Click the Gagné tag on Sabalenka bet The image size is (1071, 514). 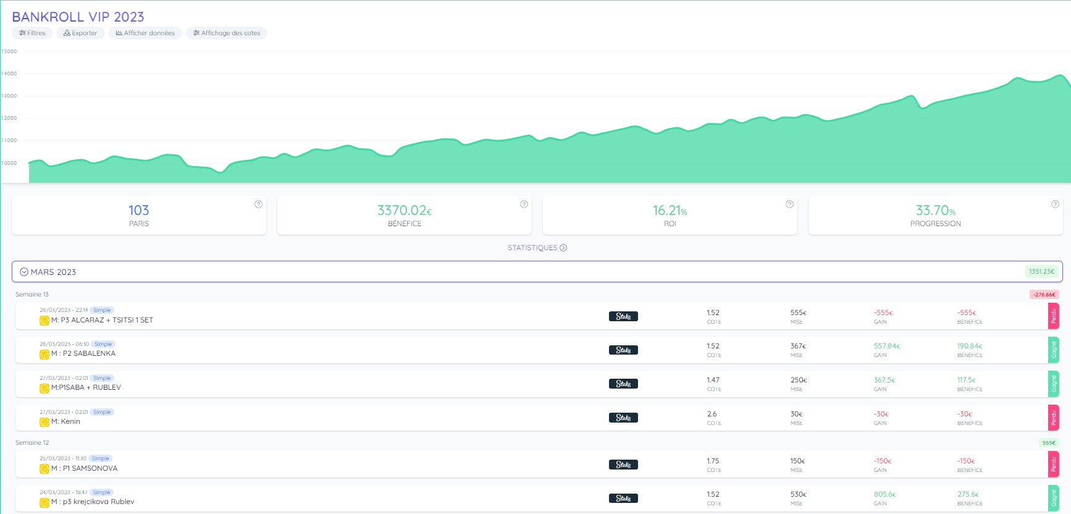tap(1054, 350)
